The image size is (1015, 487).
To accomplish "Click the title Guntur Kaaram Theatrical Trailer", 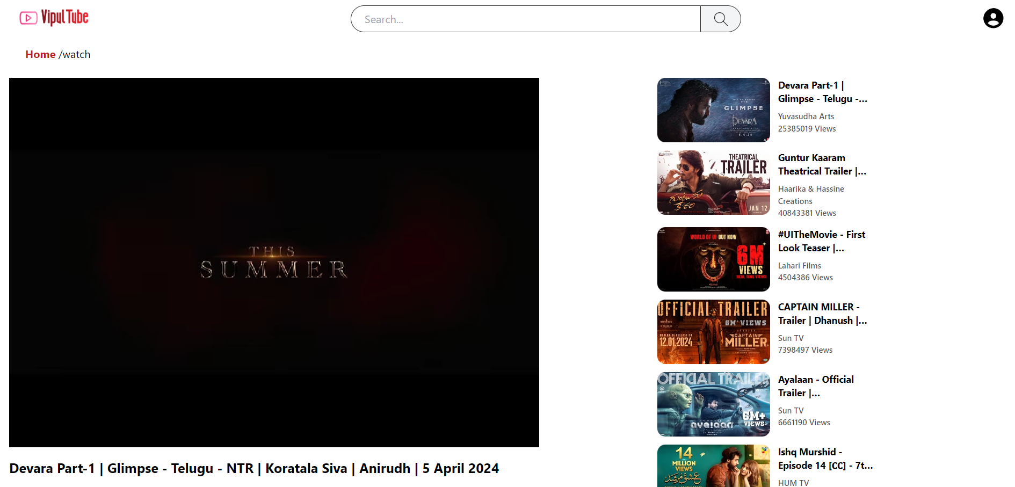I will 822,164.
